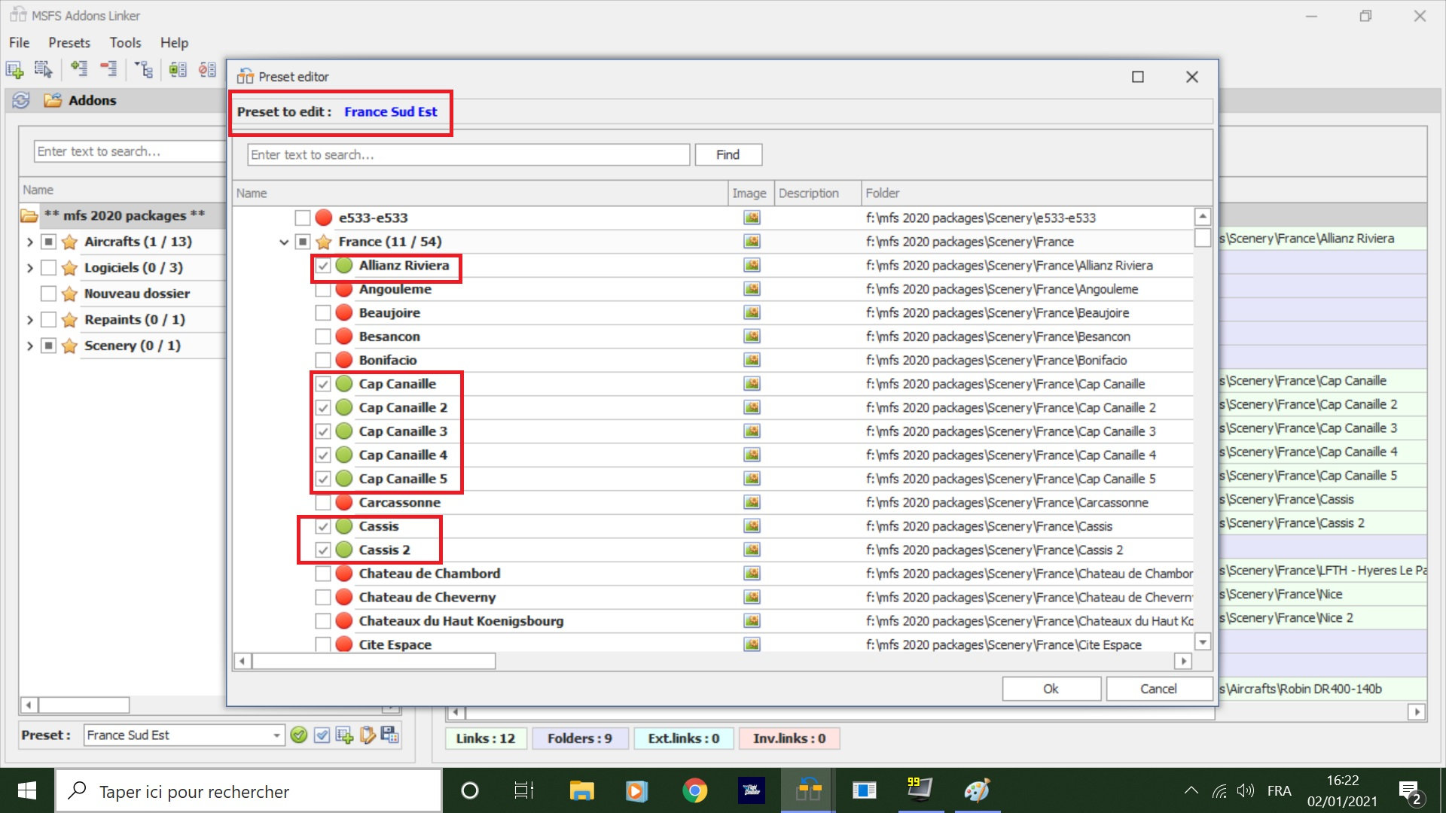Viewport: 1446px width, 813px height.
Task: Click the refresh arrows icon beside Addons
Action: pos(21,100)
